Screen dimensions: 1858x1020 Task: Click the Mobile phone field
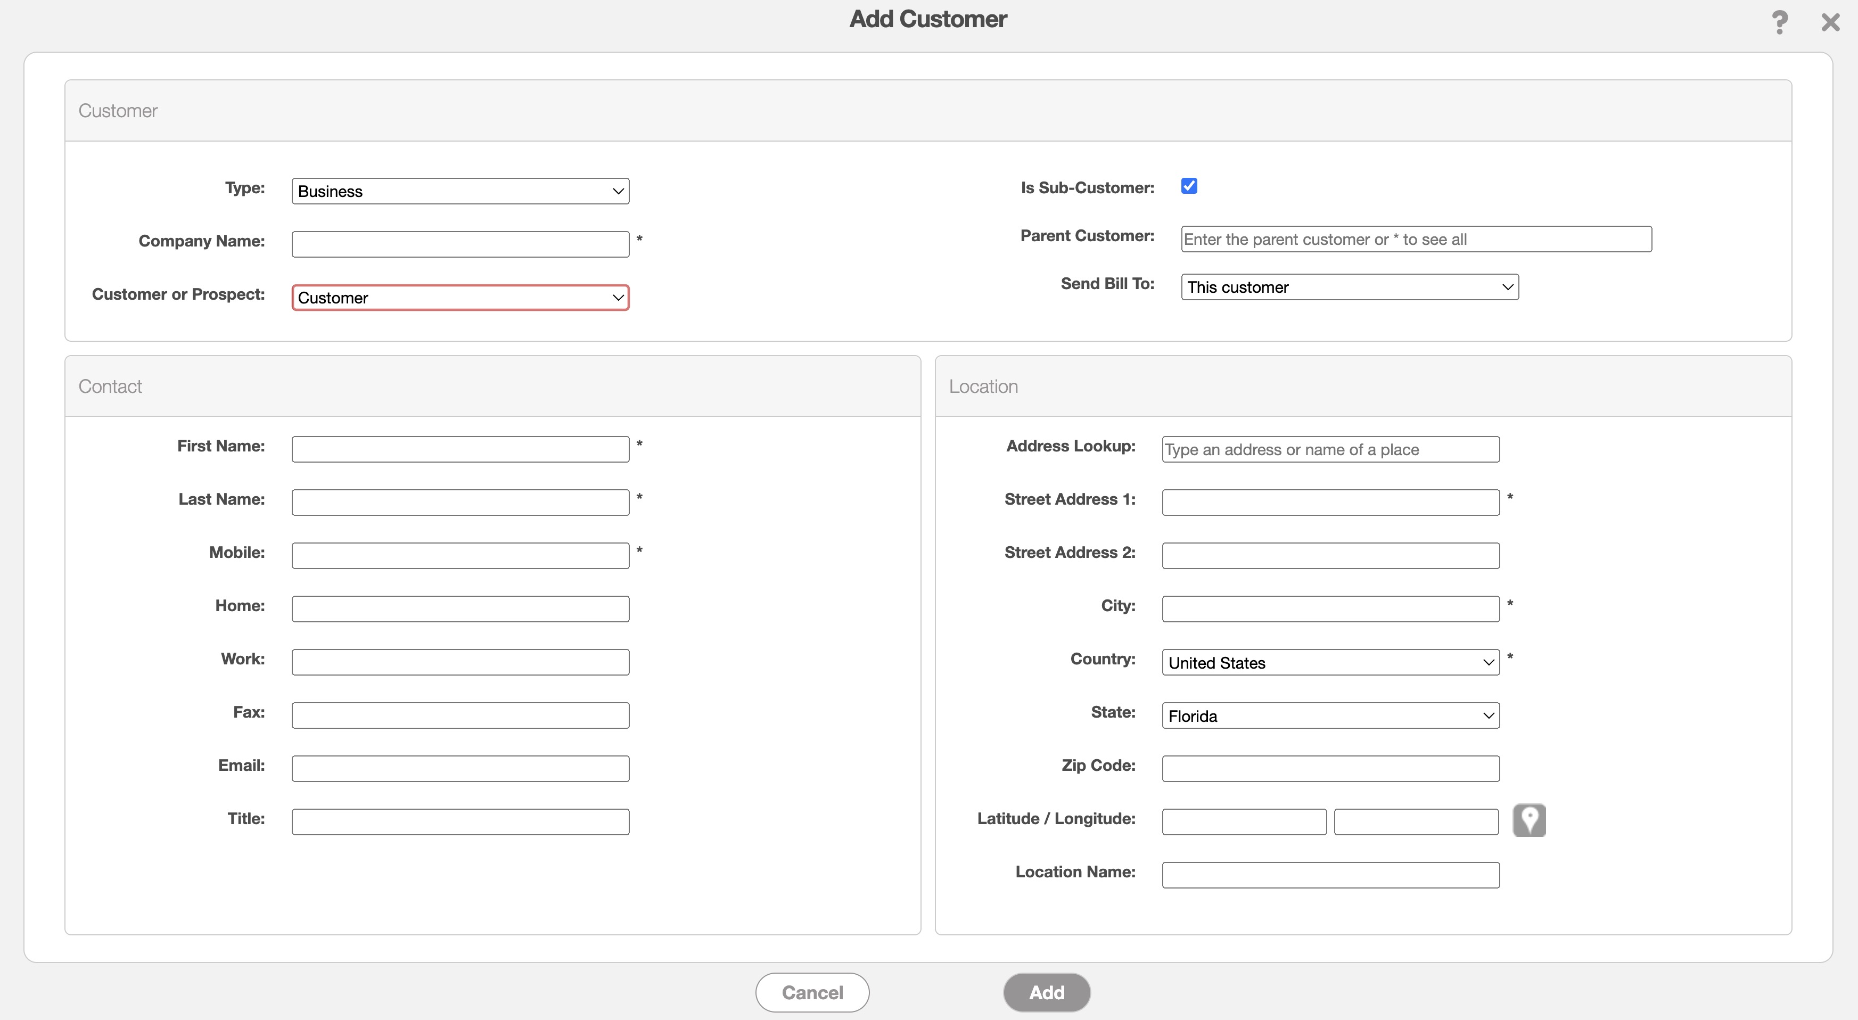pyautogui.click(x=460, y=555)
